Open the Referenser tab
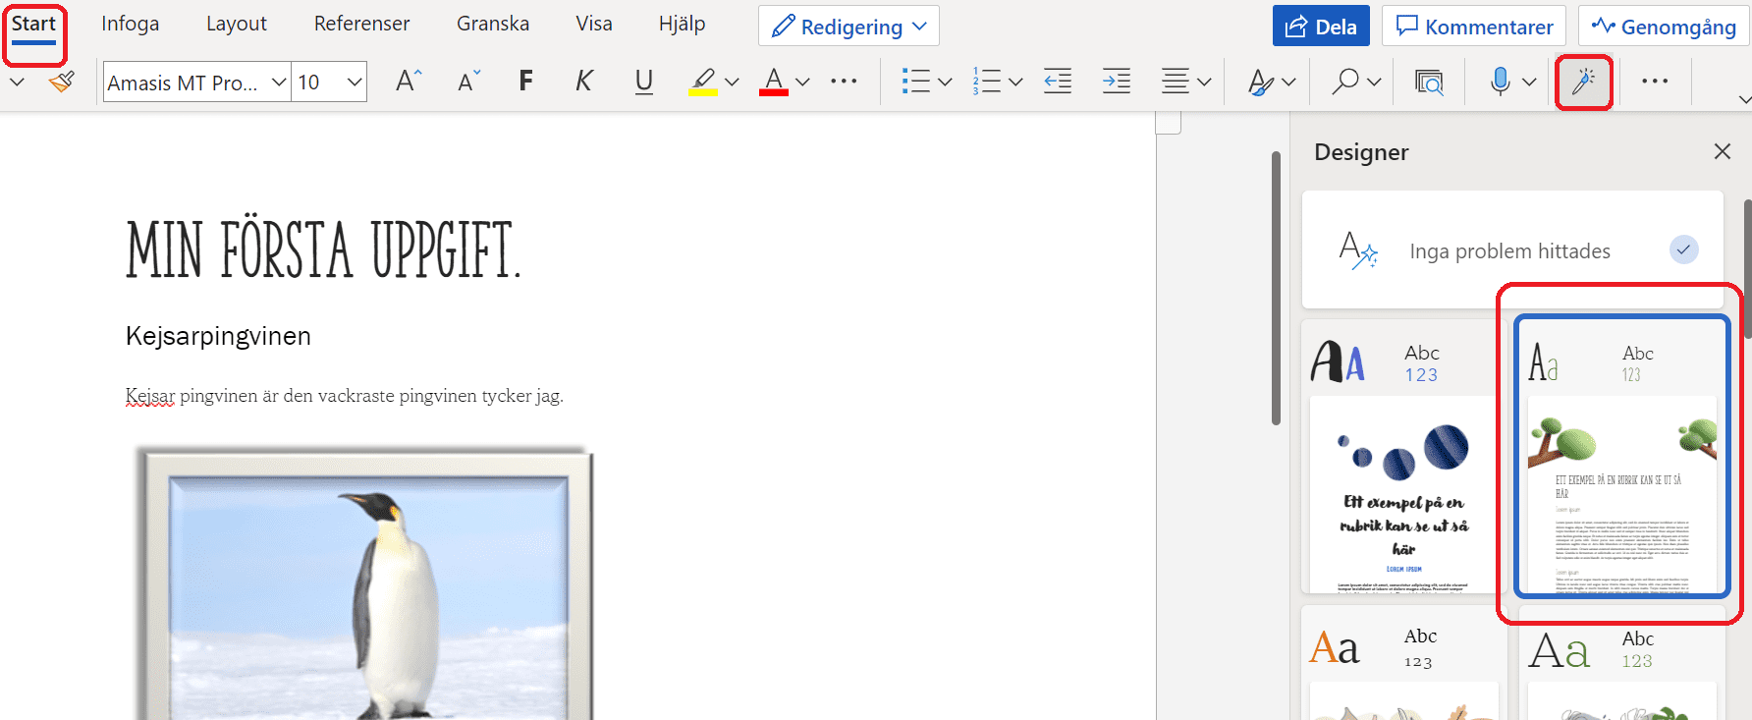This screenshot has width=1752, height=720. click(x=361, y=24)
